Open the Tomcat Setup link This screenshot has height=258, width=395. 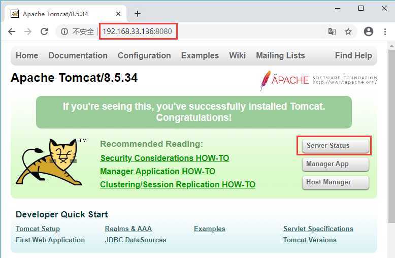tap(38, 229)
